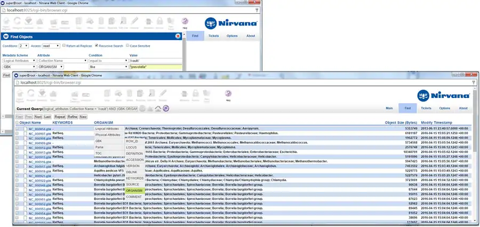Image resolution: width=480 pixels, height=227 pixels.
Task: Click the file icon for NC_000854.gbk
Action: click(x=24, y=128)
